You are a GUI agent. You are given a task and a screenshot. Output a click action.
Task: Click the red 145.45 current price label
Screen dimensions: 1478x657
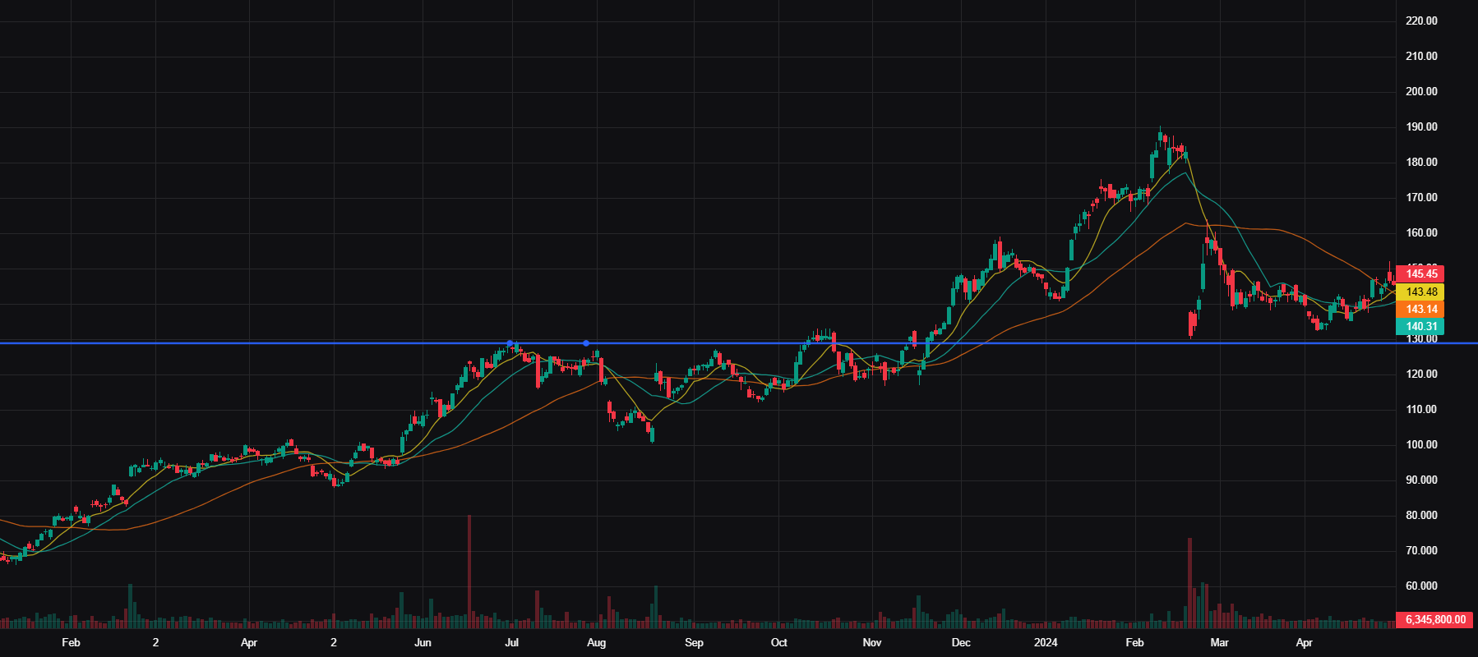(1420, 274)
